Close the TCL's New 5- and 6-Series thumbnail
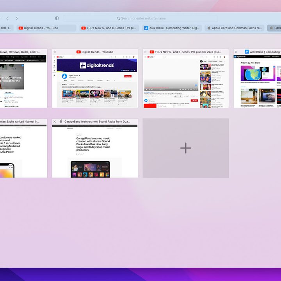Image resolution: width=281 pixels, height=281 pixels. [x=146, y=52]
